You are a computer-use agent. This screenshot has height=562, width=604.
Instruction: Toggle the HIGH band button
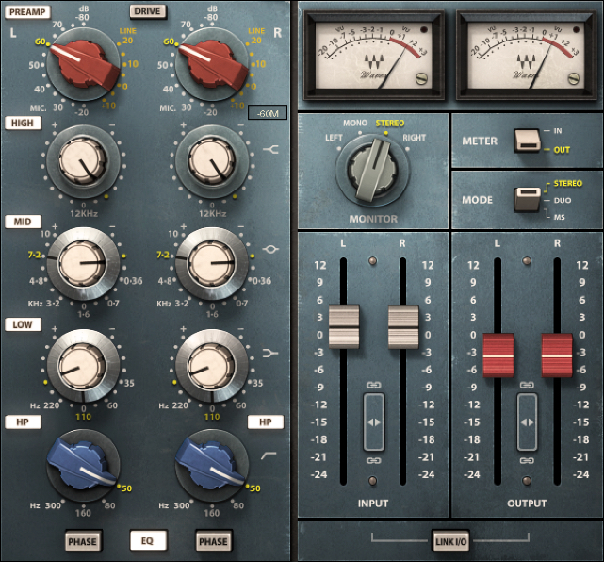23,123
